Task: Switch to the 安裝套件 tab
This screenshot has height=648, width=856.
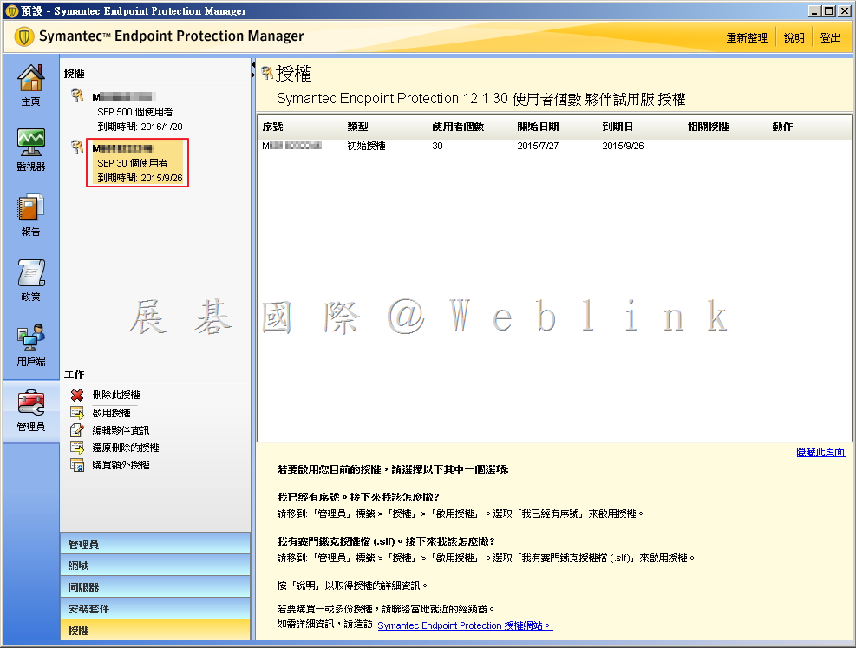Action: [154, 609]
